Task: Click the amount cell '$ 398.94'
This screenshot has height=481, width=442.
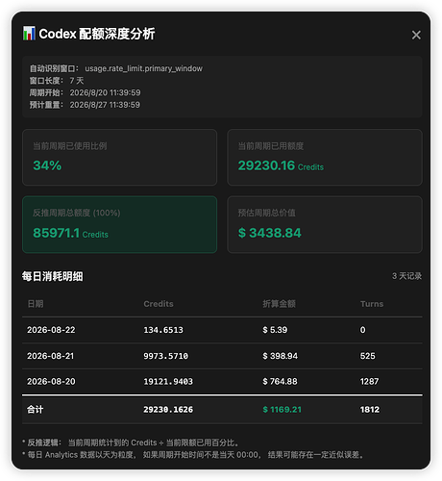Action: point(280,356)
